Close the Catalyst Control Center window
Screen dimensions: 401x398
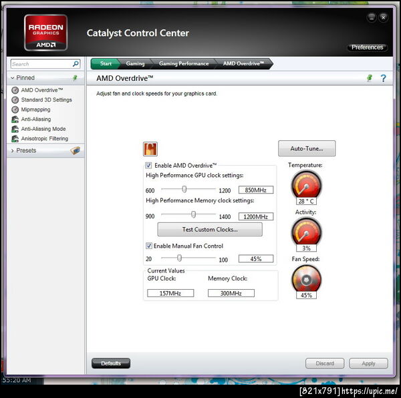(383, 17)
